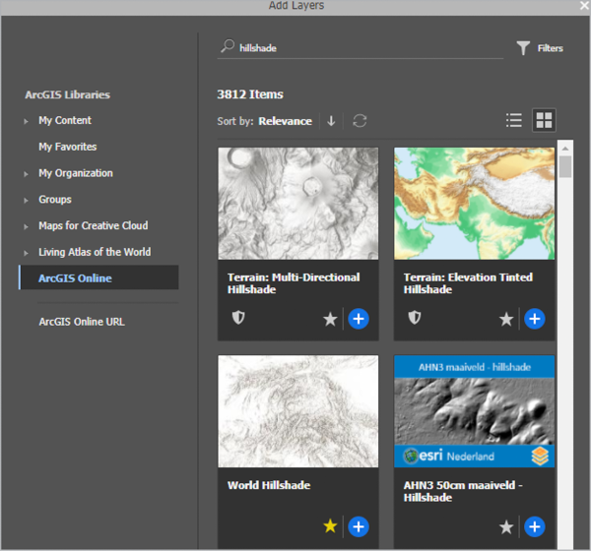Add Terrain: Elevation Tinted Hillshade layer
591x551 pixels.
coord(534,318)
